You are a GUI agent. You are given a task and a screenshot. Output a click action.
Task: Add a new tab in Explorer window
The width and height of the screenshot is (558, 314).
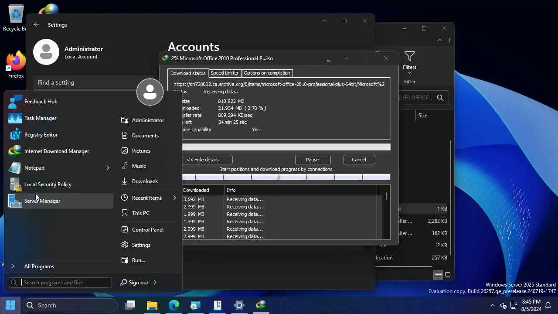coord(449,40)
